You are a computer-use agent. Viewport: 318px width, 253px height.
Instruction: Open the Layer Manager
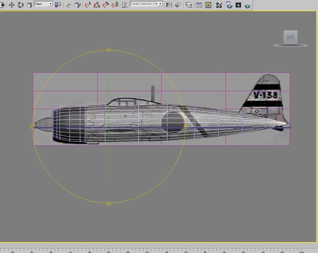click(x=189, y=5)
